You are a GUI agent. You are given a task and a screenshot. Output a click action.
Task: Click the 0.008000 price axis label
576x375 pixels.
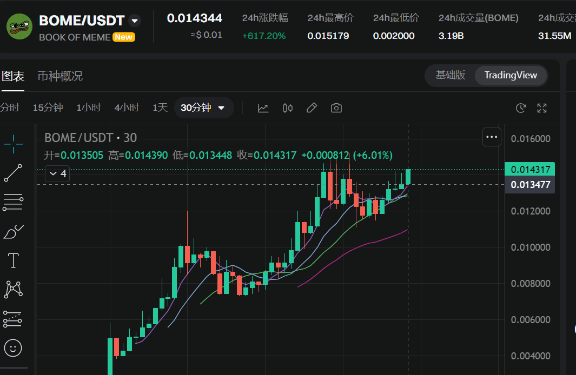coord(531,284)
